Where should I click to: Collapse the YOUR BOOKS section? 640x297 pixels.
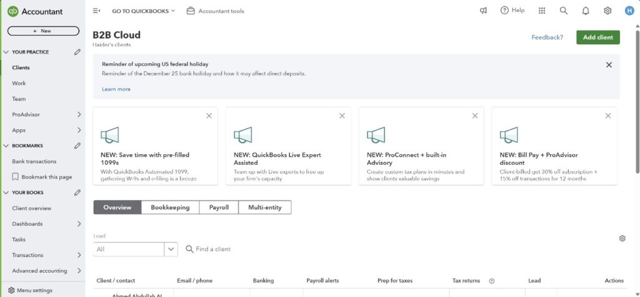coord(6,193)
